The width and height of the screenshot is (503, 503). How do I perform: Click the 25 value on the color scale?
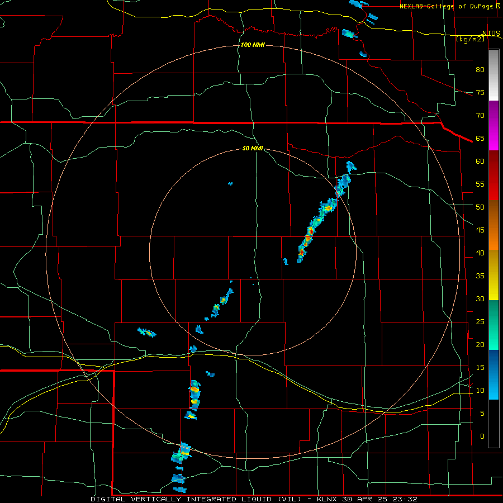coord(480,321)
